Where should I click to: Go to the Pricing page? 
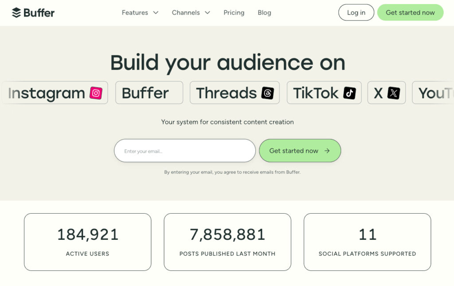[x=234, y=12]
